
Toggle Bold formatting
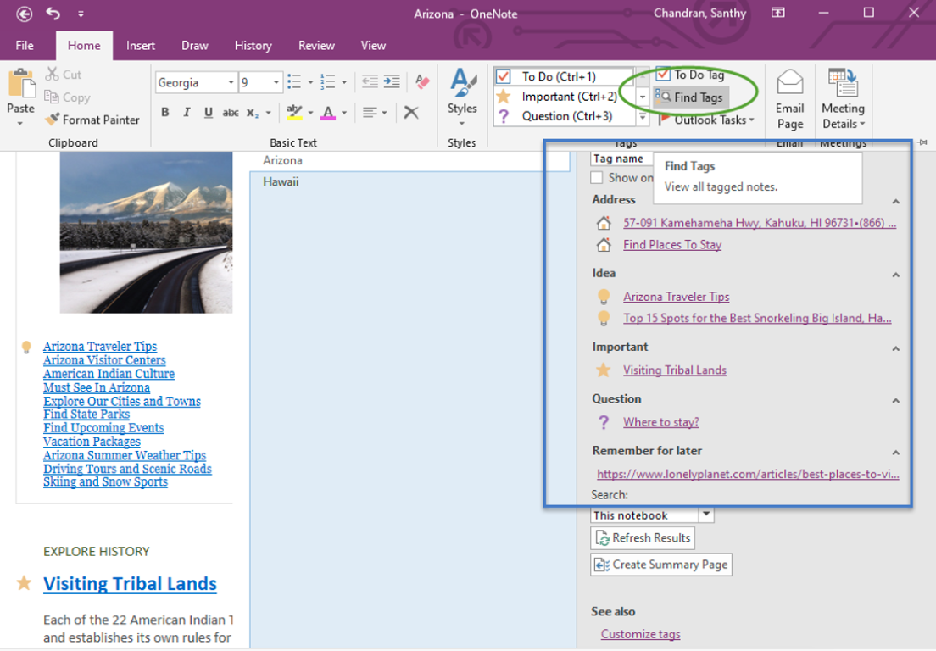(x=165, y=112)
